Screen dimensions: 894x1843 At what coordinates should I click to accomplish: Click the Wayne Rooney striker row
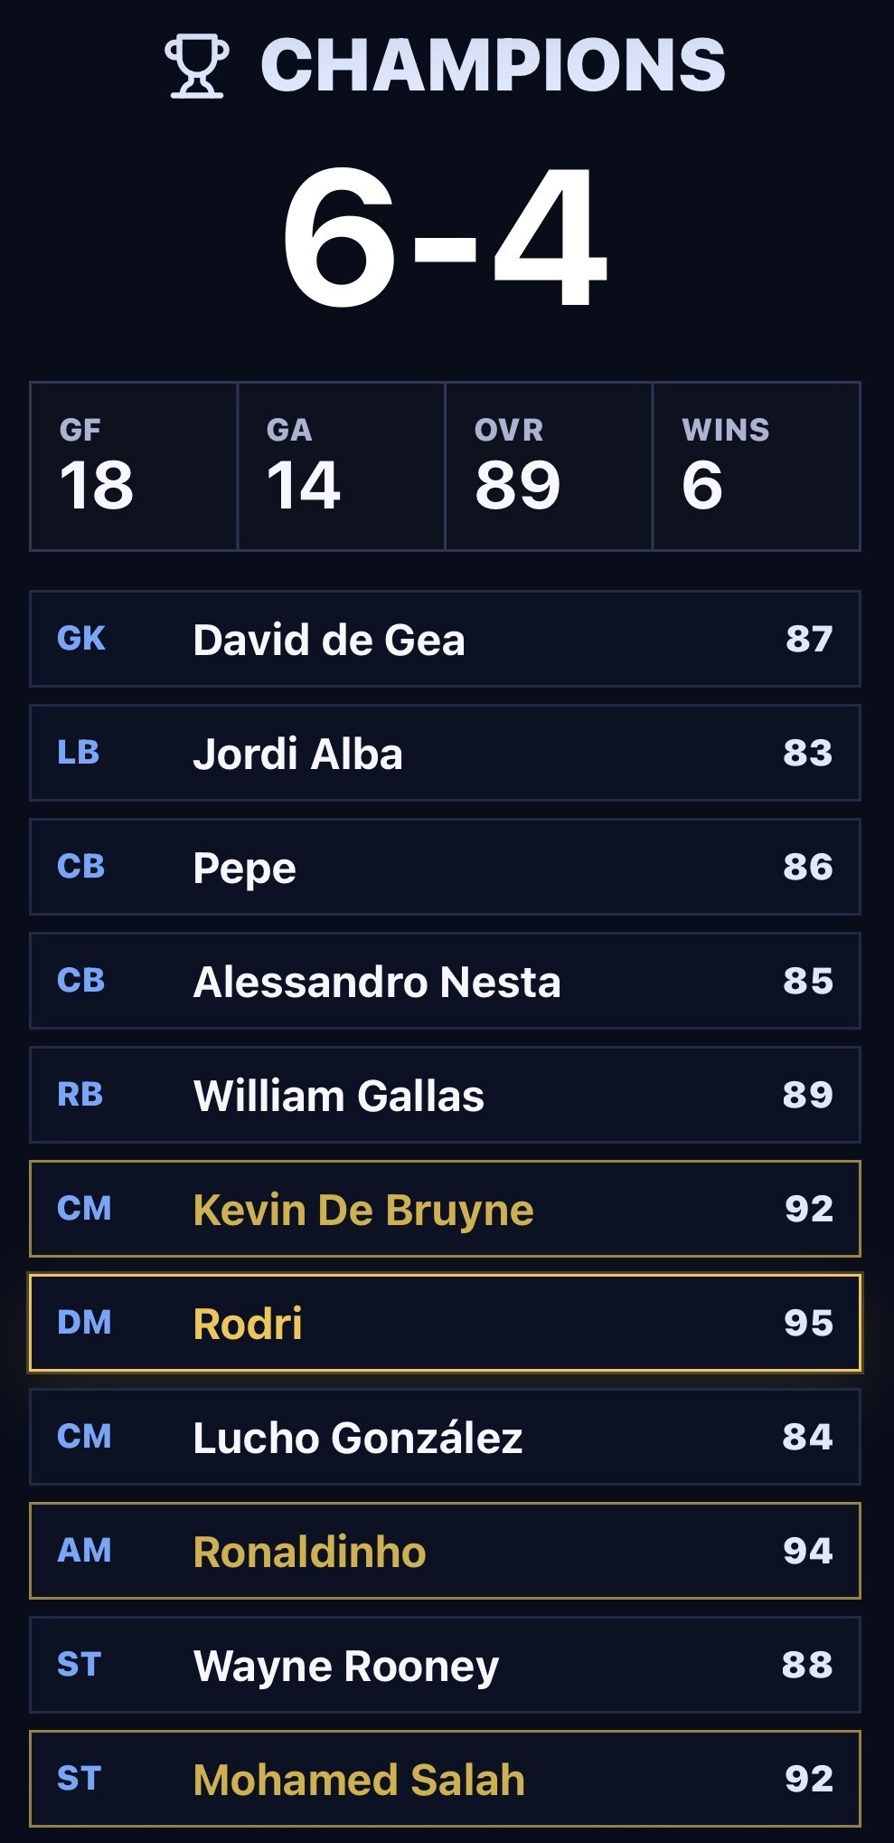point(445,1665)
